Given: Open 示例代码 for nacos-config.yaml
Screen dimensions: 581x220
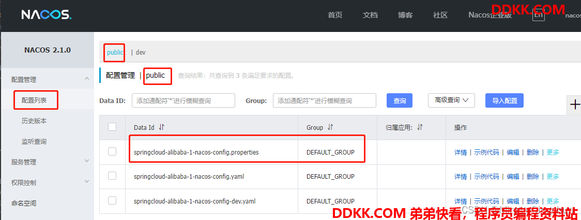Looking at the screenshot, I should [x=486, y=176].
